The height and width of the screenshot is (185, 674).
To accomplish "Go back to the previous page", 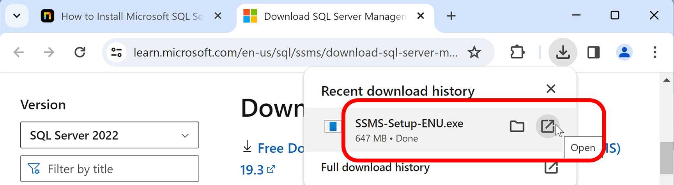I will (19, 52).
